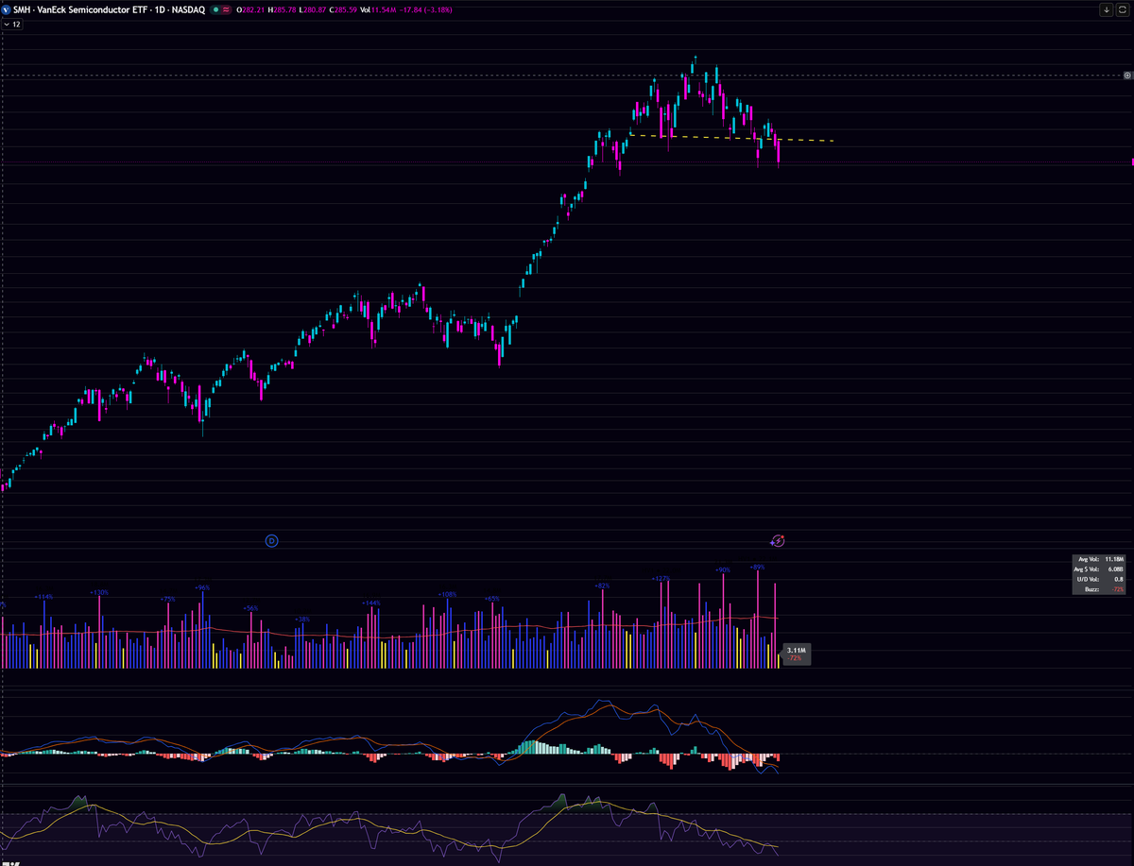The height and width of the screenshot is (866, 1134).
Task: Select the yellow dashed neckline trend line
Action: (x=731, y=138)
